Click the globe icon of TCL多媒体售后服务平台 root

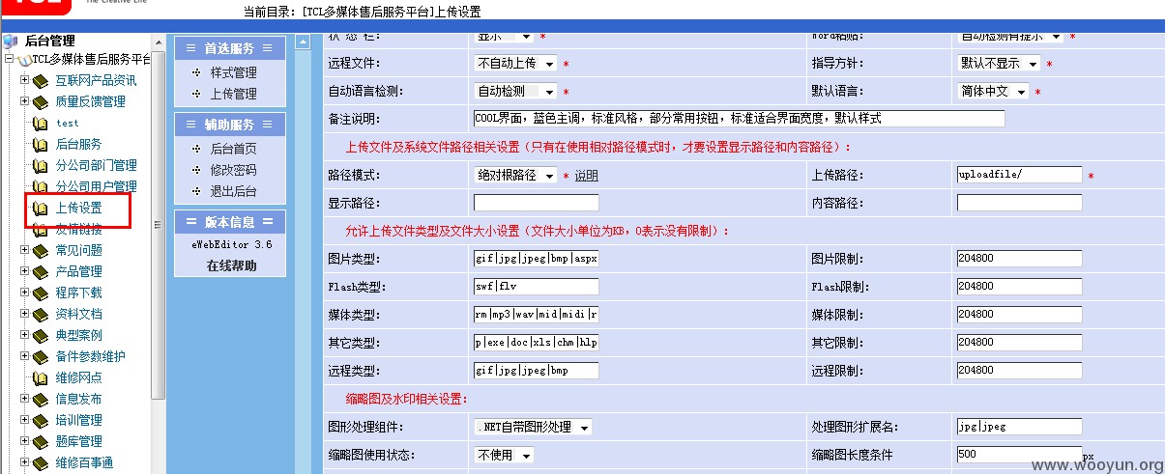pos(24,60)
